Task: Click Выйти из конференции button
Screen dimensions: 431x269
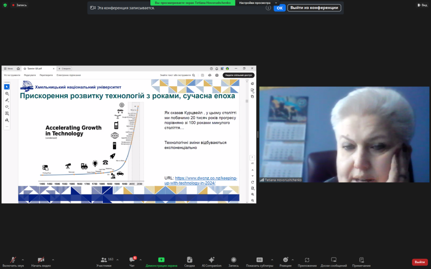Action: click(314, 8)
